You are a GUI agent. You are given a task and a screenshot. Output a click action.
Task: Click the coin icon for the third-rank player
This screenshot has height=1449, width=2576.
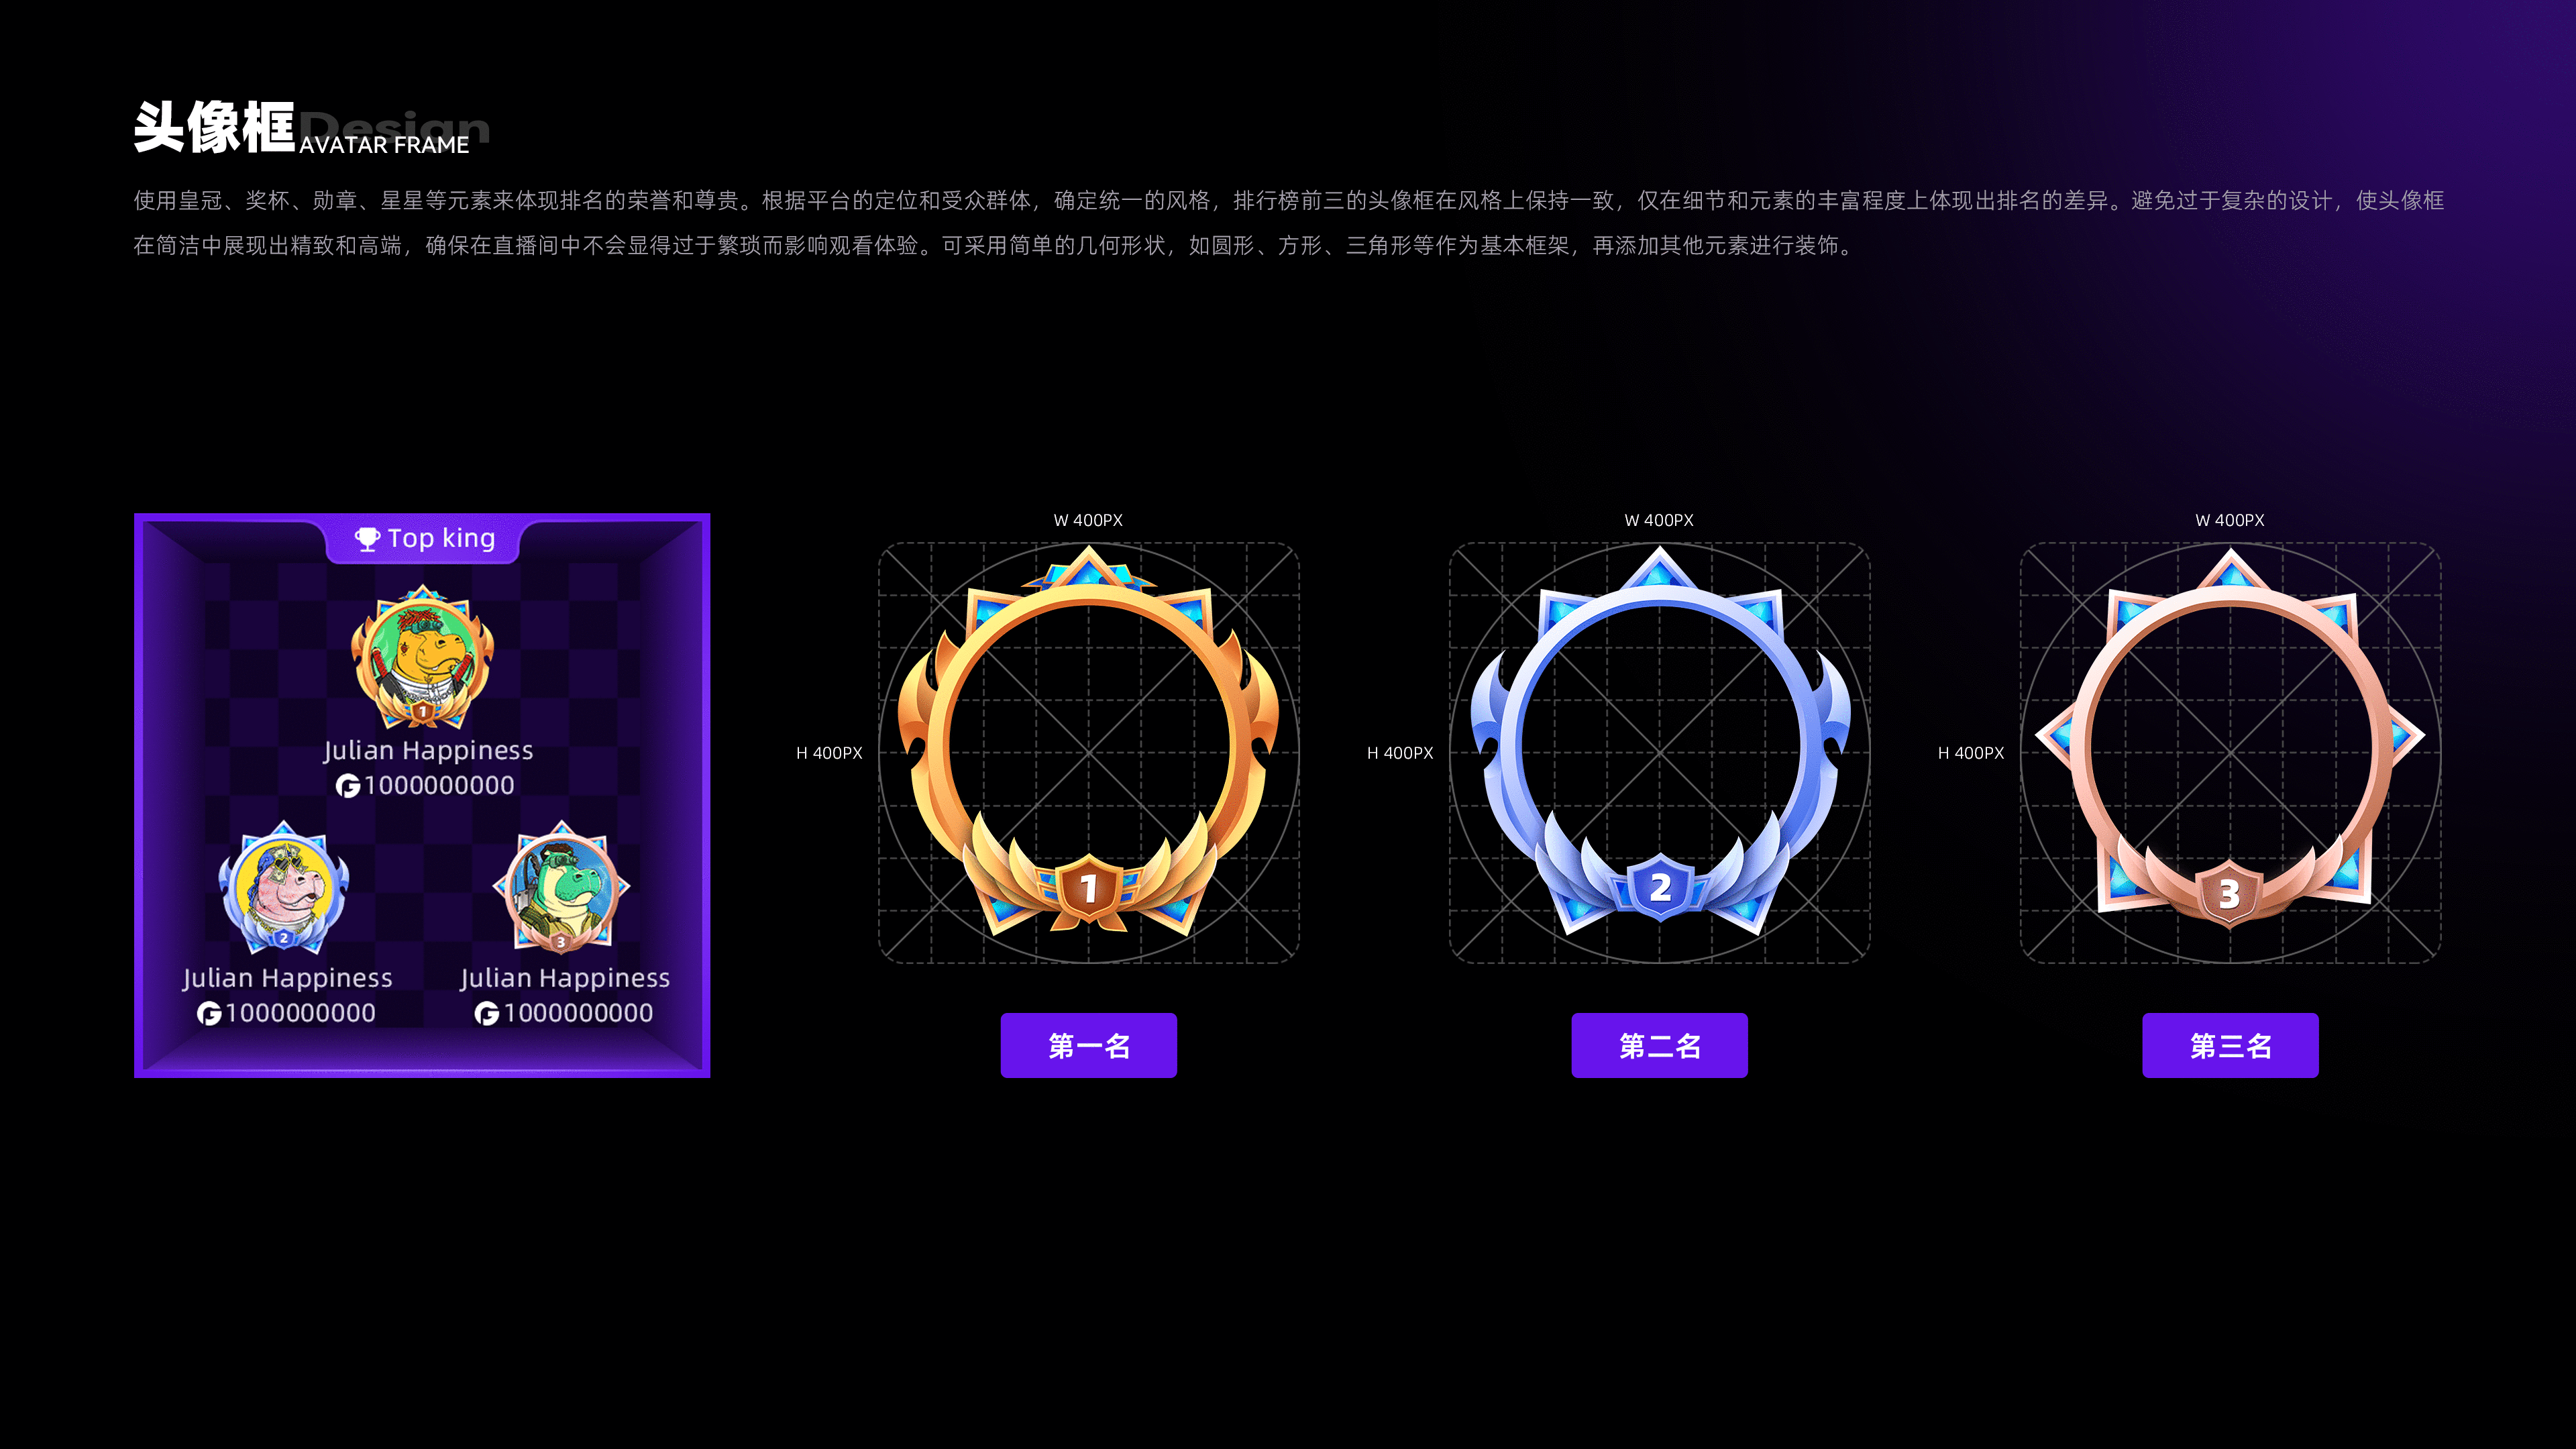[x=487, y=1014]
